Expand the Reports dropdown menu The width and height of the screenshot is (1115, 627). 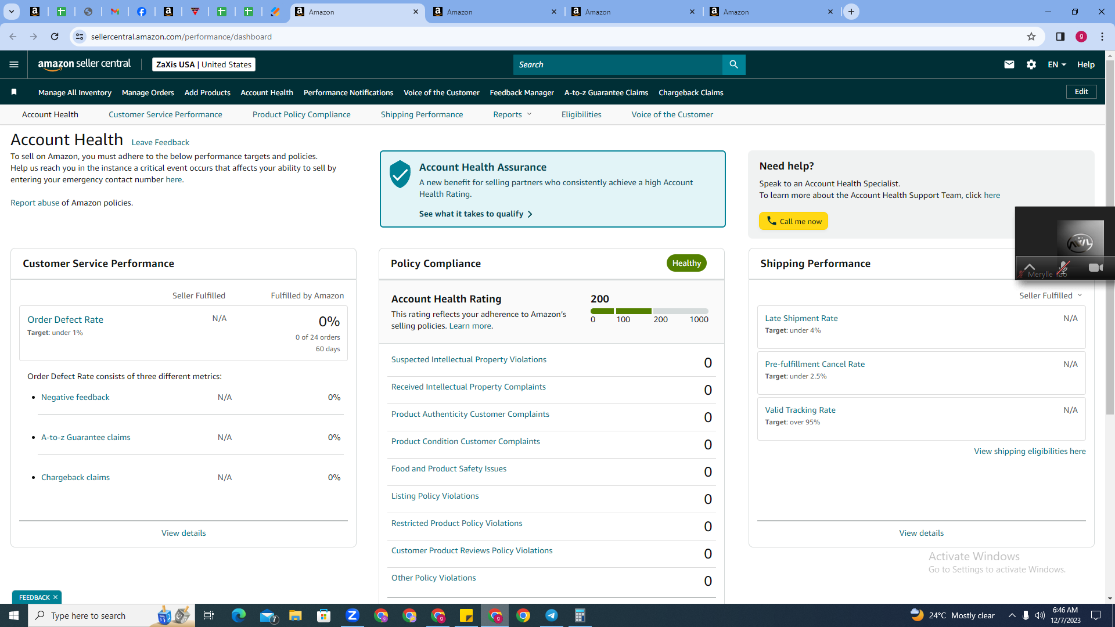tap(512, 114)
